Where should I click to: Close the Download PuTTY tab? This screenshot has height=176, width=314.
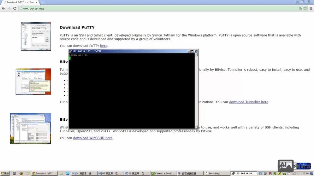[36, 2]
